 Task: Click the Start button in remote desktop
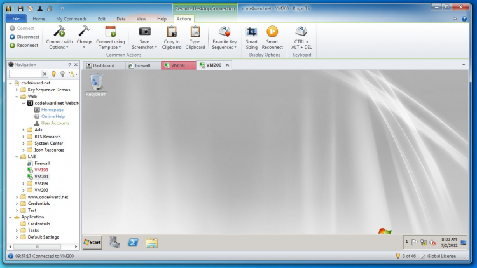tap(92, 242)
